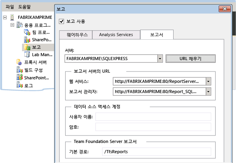Select 응용 프로그램... tree item label
The image size is (236, 163).
[37, 25]
